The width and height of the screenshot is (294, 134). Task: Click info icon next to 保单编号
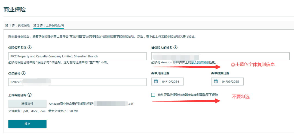23,73
